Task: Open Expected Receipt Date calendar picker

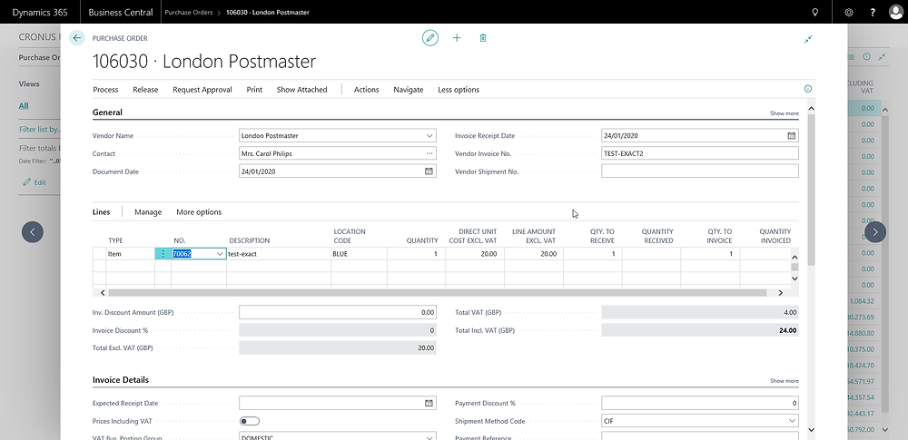Action: 429,403
